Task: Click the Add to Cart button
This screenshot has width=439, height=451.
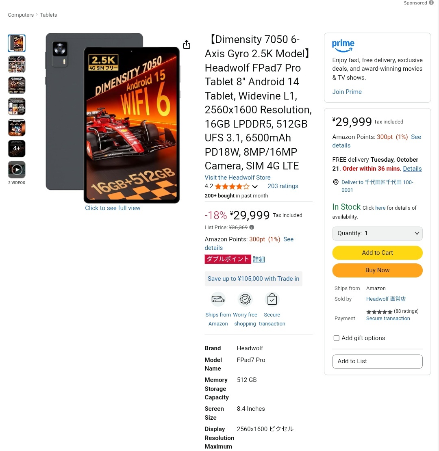Action: point(378,253)
